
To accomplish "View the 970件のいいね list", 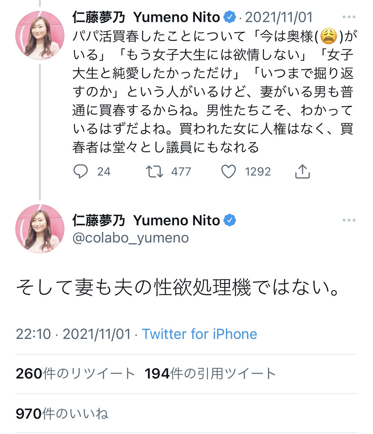I will pyautogui.click(x=62, y=414).
